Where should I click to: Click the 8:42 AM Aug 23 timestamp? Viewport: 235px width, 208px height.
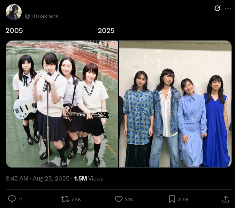click(37, 179)
